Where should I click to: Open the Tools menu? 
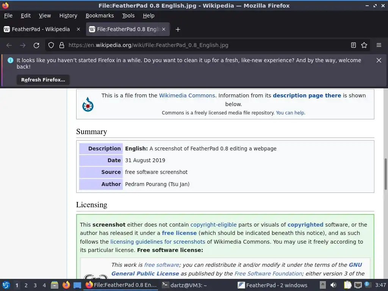[128, 16]
